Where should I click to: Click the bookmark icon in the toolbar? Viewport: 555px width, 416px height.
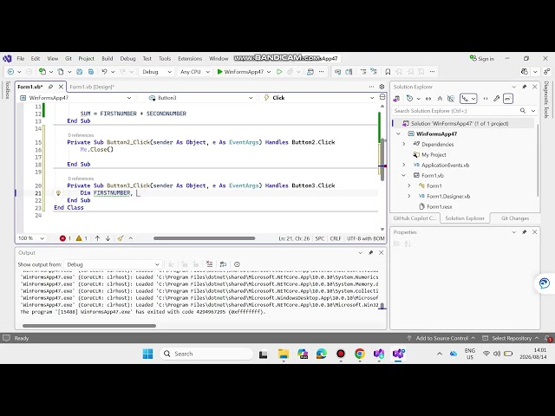tap(388, 72)
